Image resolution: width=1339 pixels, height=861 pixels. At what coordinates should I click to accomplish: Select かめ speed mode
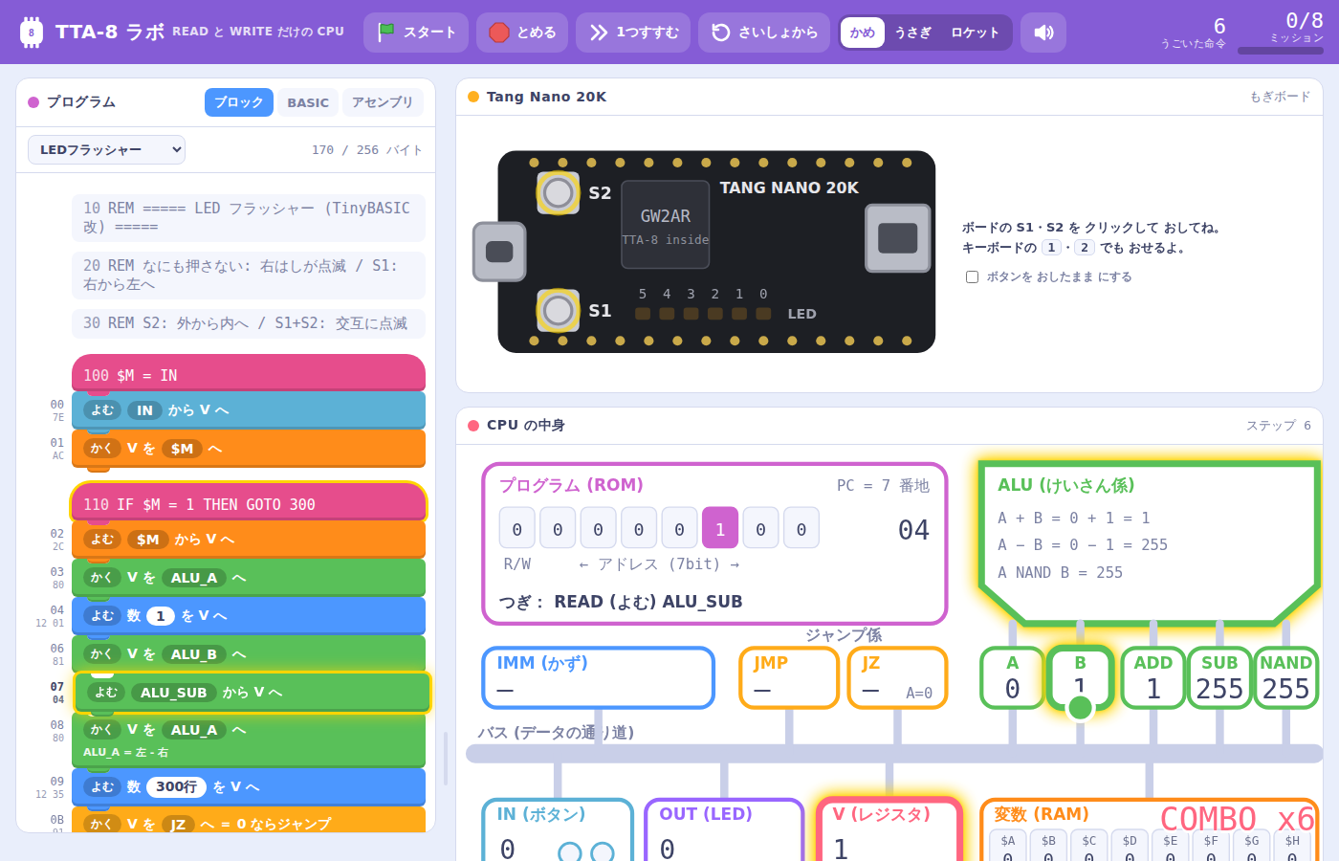863,33
